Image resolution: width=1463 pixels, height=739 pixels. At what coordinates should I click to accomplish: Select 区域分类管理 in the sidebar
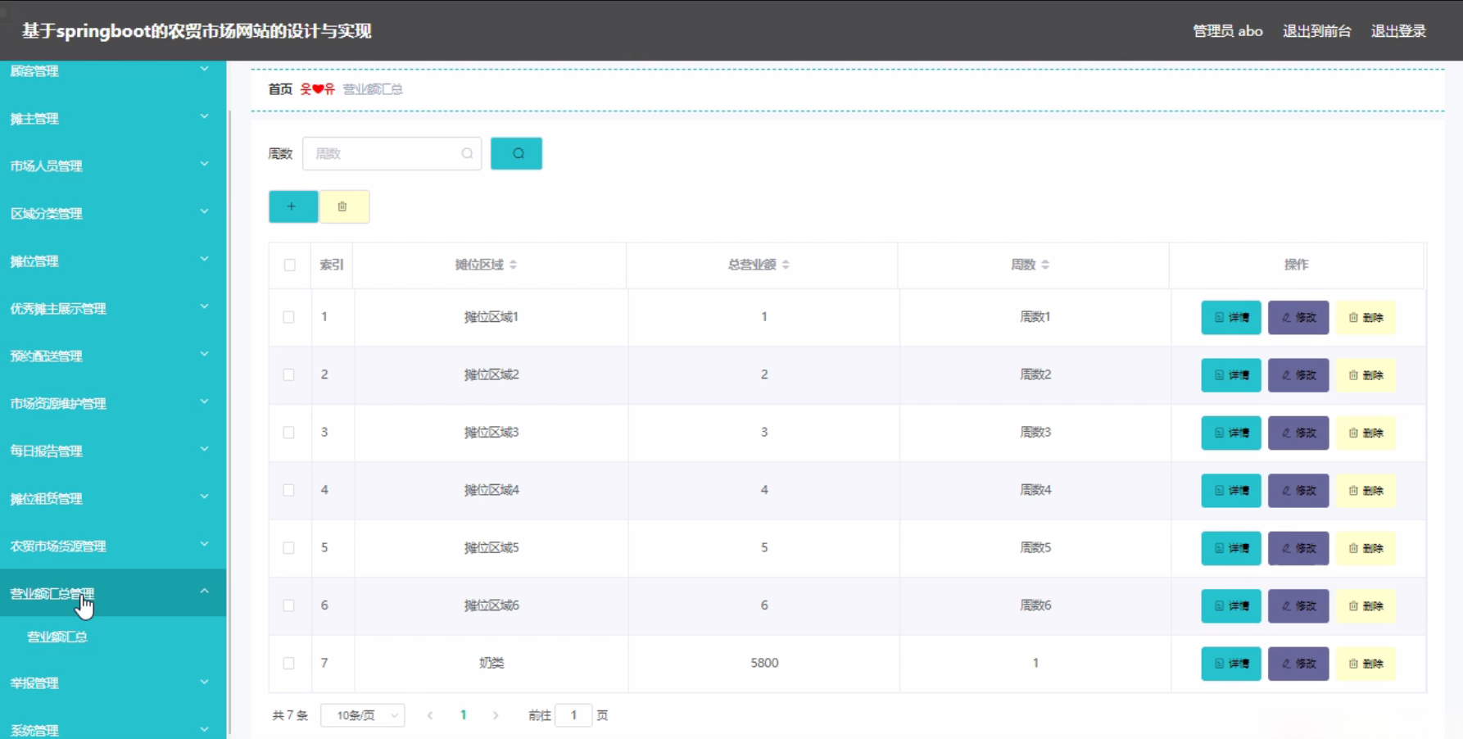112,213
